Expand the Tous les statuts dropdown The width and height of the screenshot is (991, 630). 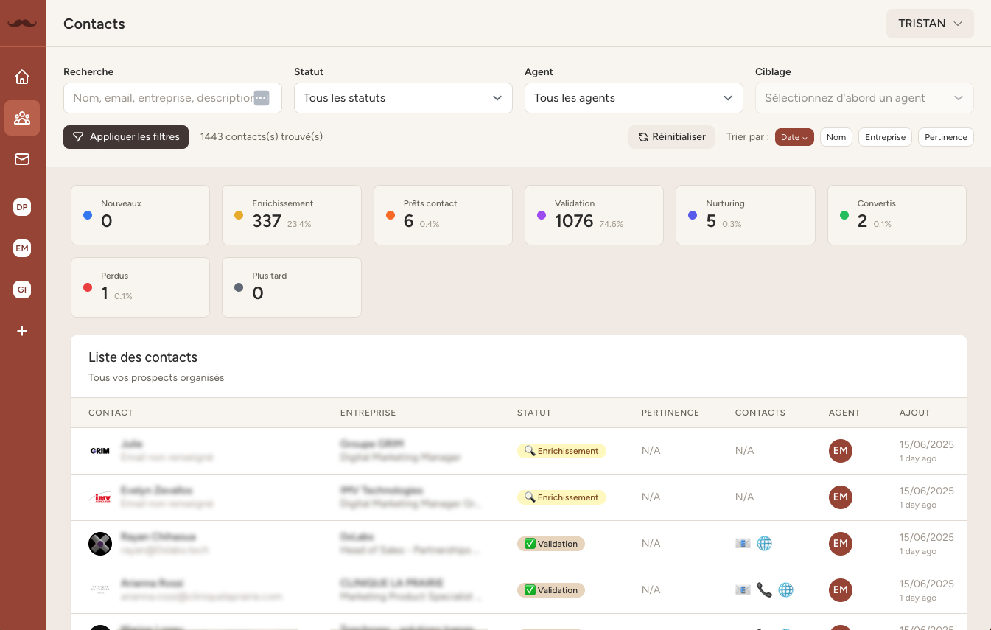tap(403, 98)
